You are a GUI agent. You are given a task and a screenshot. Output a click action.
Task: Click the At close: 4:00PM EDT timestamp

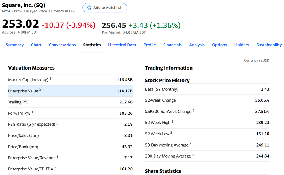tap(20, 32)
